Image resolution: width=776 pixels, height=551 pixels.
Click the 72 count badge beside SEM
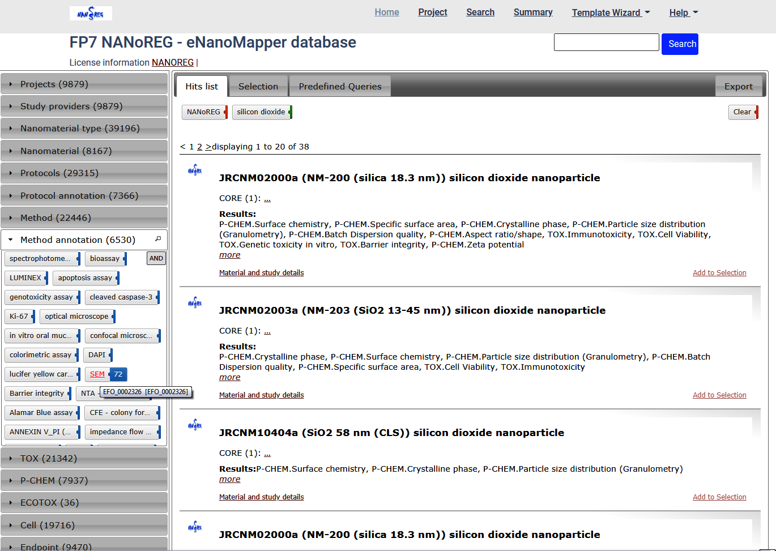click(118, 374)
